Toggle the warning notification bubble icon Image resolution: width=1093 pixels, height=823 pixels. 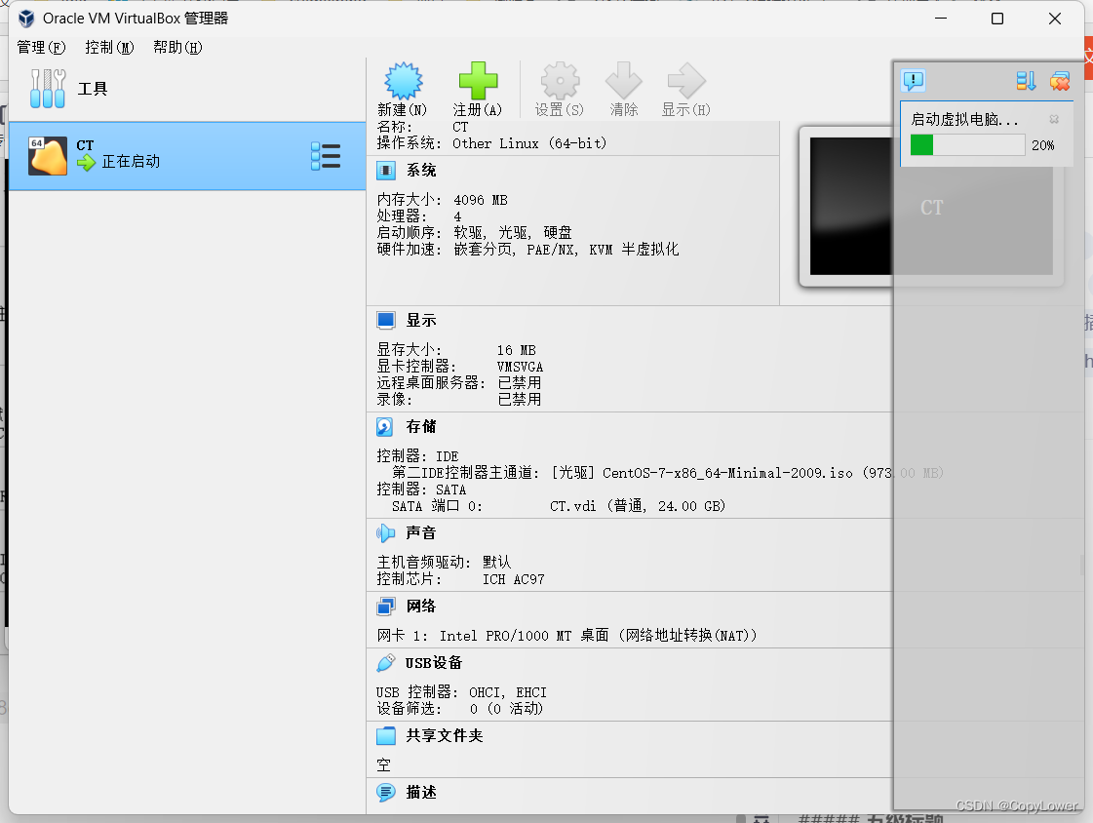[x=913, y=81]
